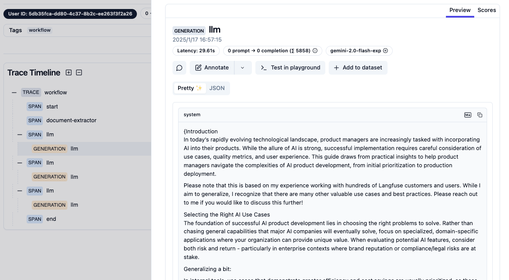This screenshot has height=280, width=509.
Task: Click the User ID badge
Action: pyautogui.click(x=70, y=14)
